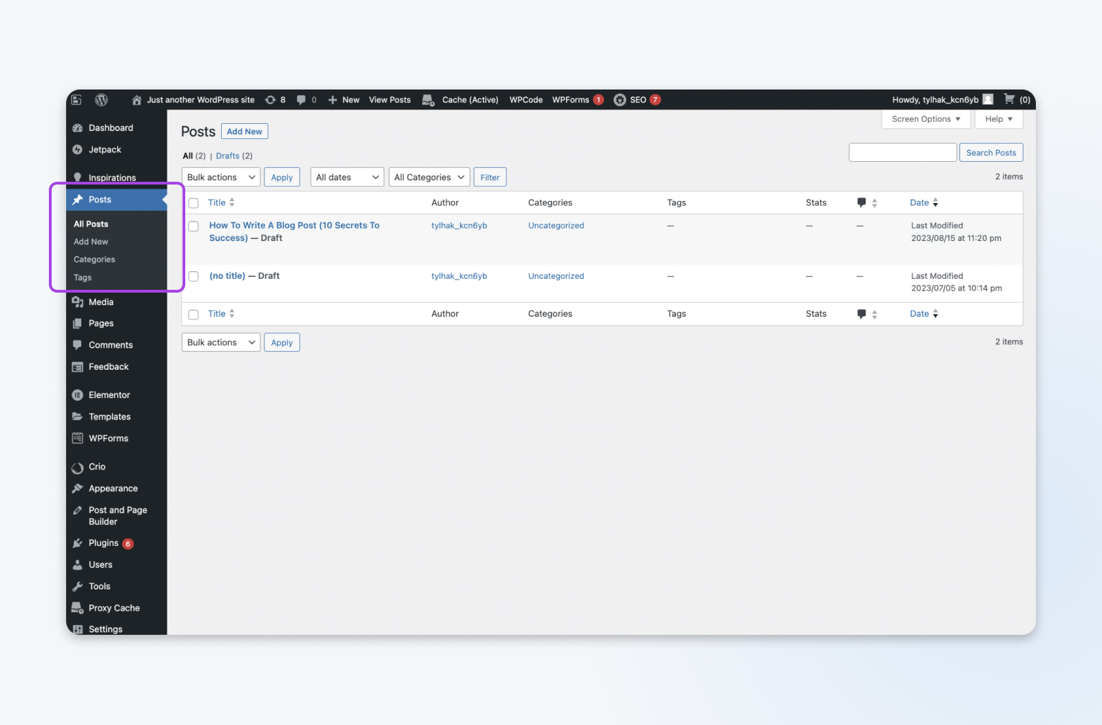Click the Elementor icon in sidebar
1102x725 pixels.
[78, 395]
